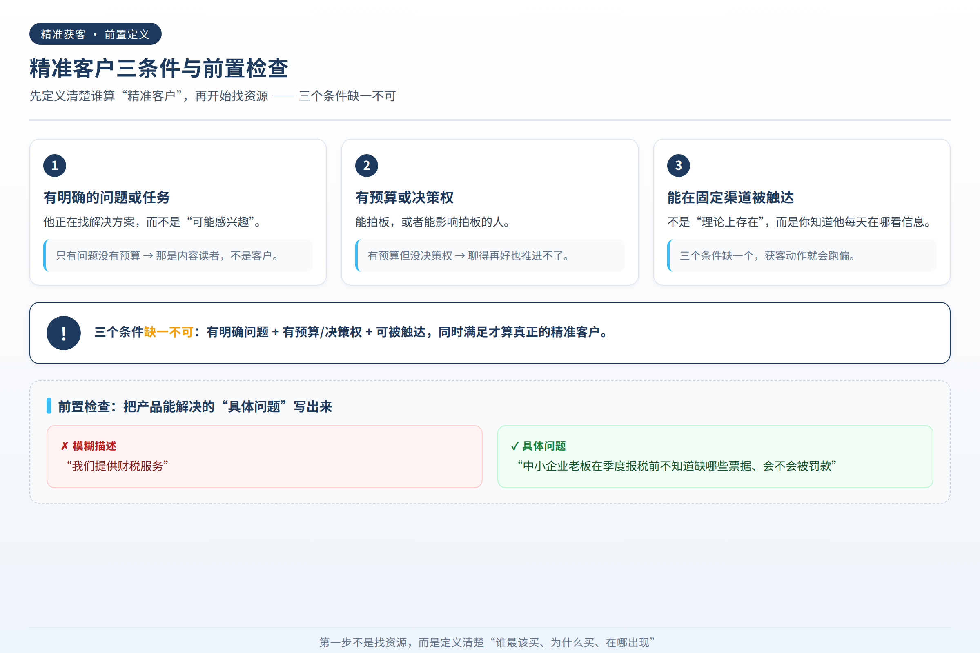Click quote starting “中小企业老板在季度报税前
The width and height of the screenshot is (980, 653).
677,466
